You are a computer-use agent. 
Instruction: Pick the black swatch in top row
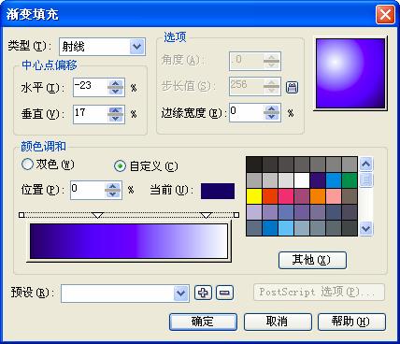coord(254,165)
